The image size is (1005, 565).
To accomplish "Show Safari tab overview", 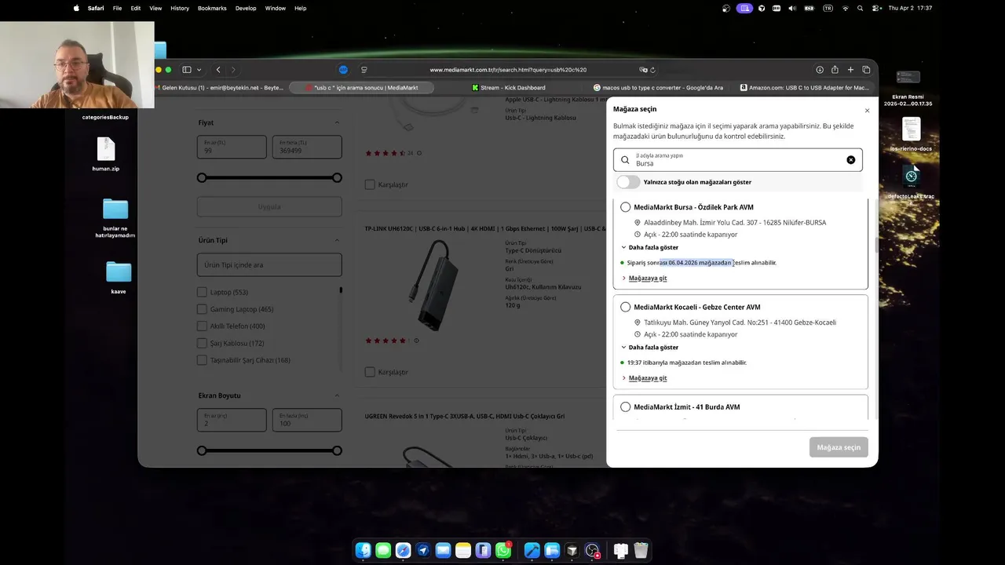I will pos(866,70).
